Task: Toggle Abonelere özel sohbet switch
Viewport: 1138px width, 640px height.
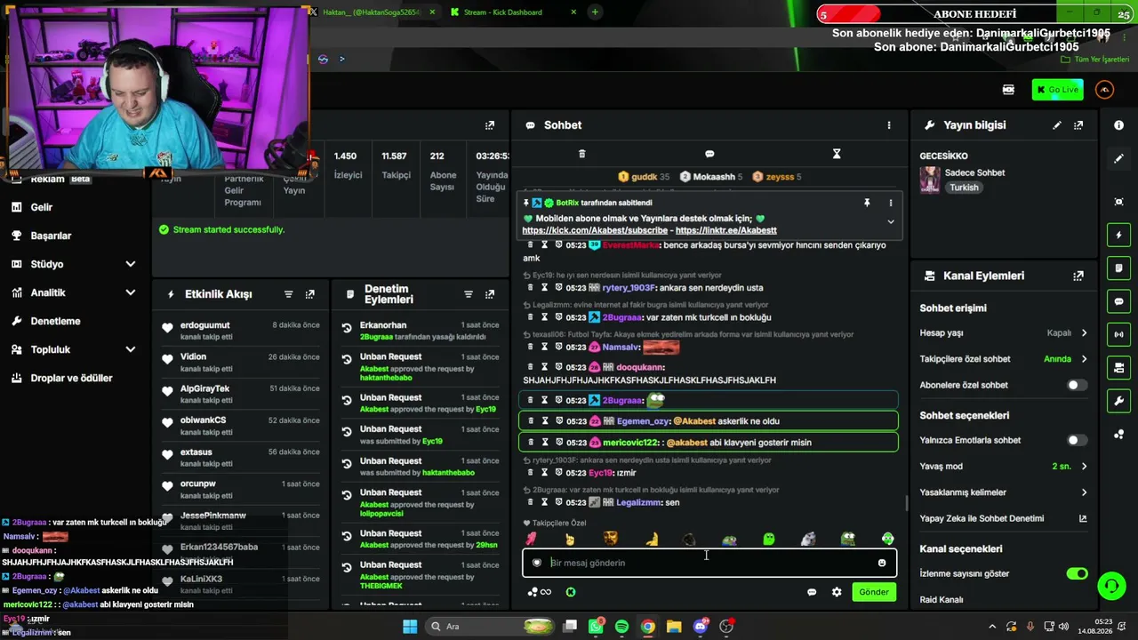Action: tap(1077, 385)
